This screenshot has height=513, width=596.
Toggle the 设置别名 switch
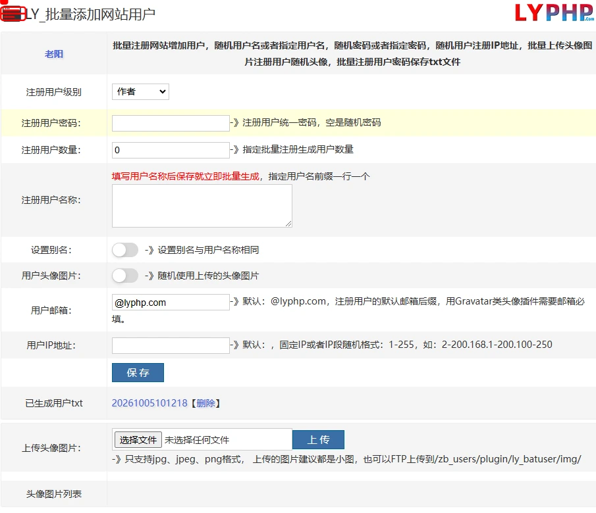[x=125, y=250]
